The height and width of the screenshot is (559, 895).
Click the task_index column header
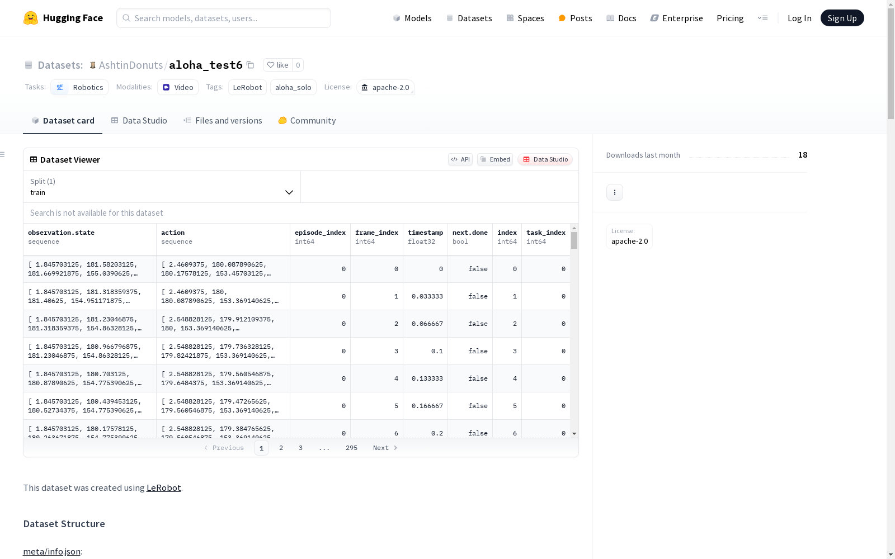click(x=546, y=239)
